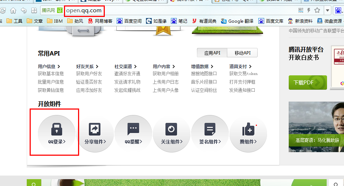Click the green 下载PDF button
344x186 pixels.
pos(308,83)
